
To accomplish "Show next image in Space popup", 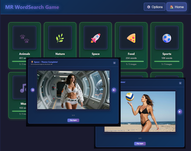I will pos(114,90).
